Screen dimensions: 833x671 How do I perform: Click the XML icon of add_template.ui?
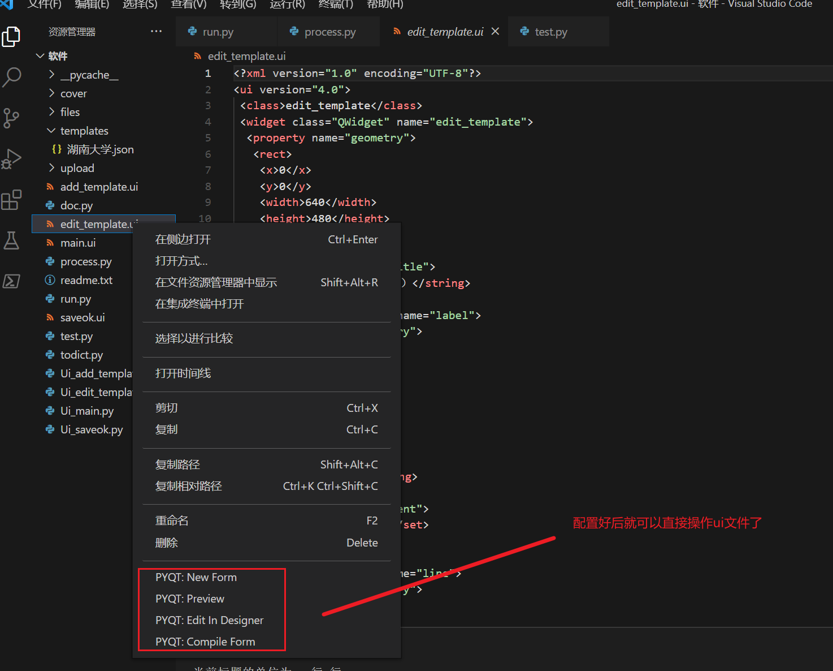[50, 187]
